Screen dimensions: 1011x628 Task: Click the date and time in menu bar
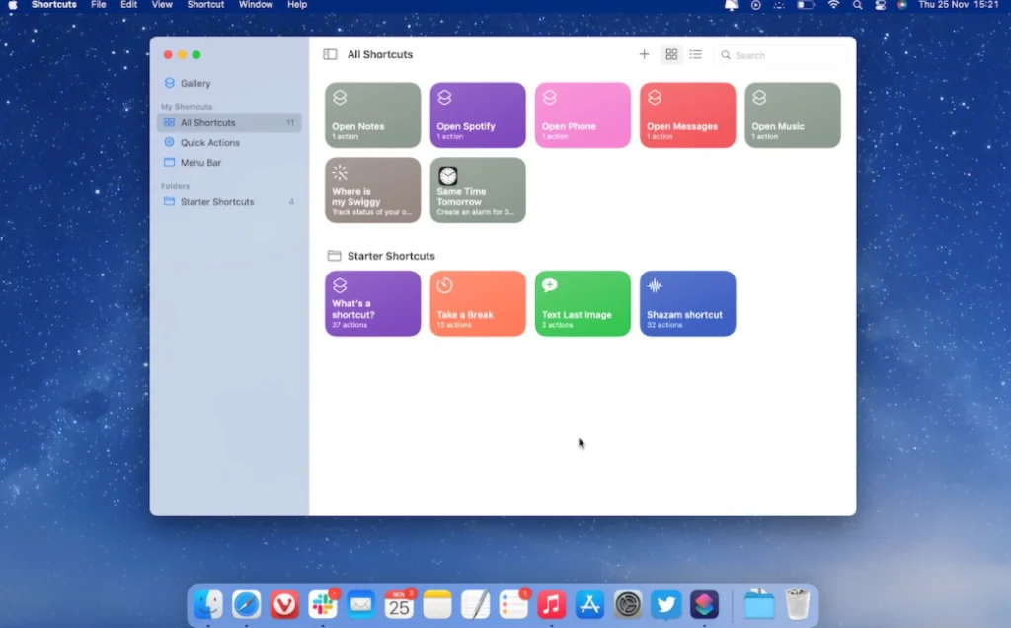tap(958, 5)
